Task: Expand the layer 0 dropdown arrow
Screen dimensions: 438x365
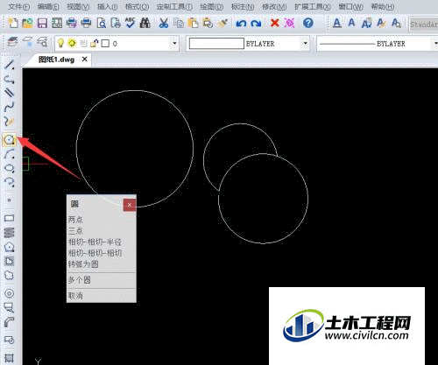Action: coord(174,44)
